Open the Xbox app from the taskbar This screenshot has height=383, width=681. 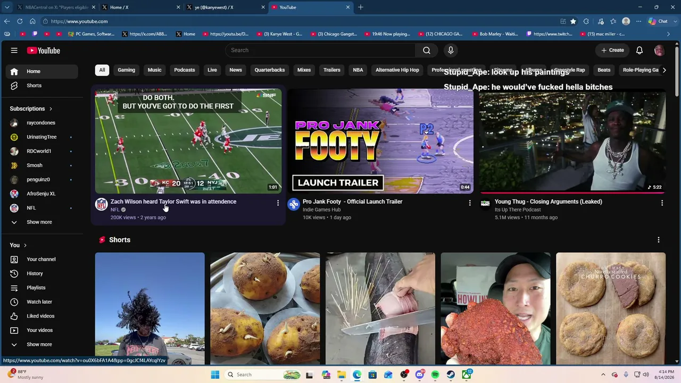pyautogui.click(x=467, y=374)
